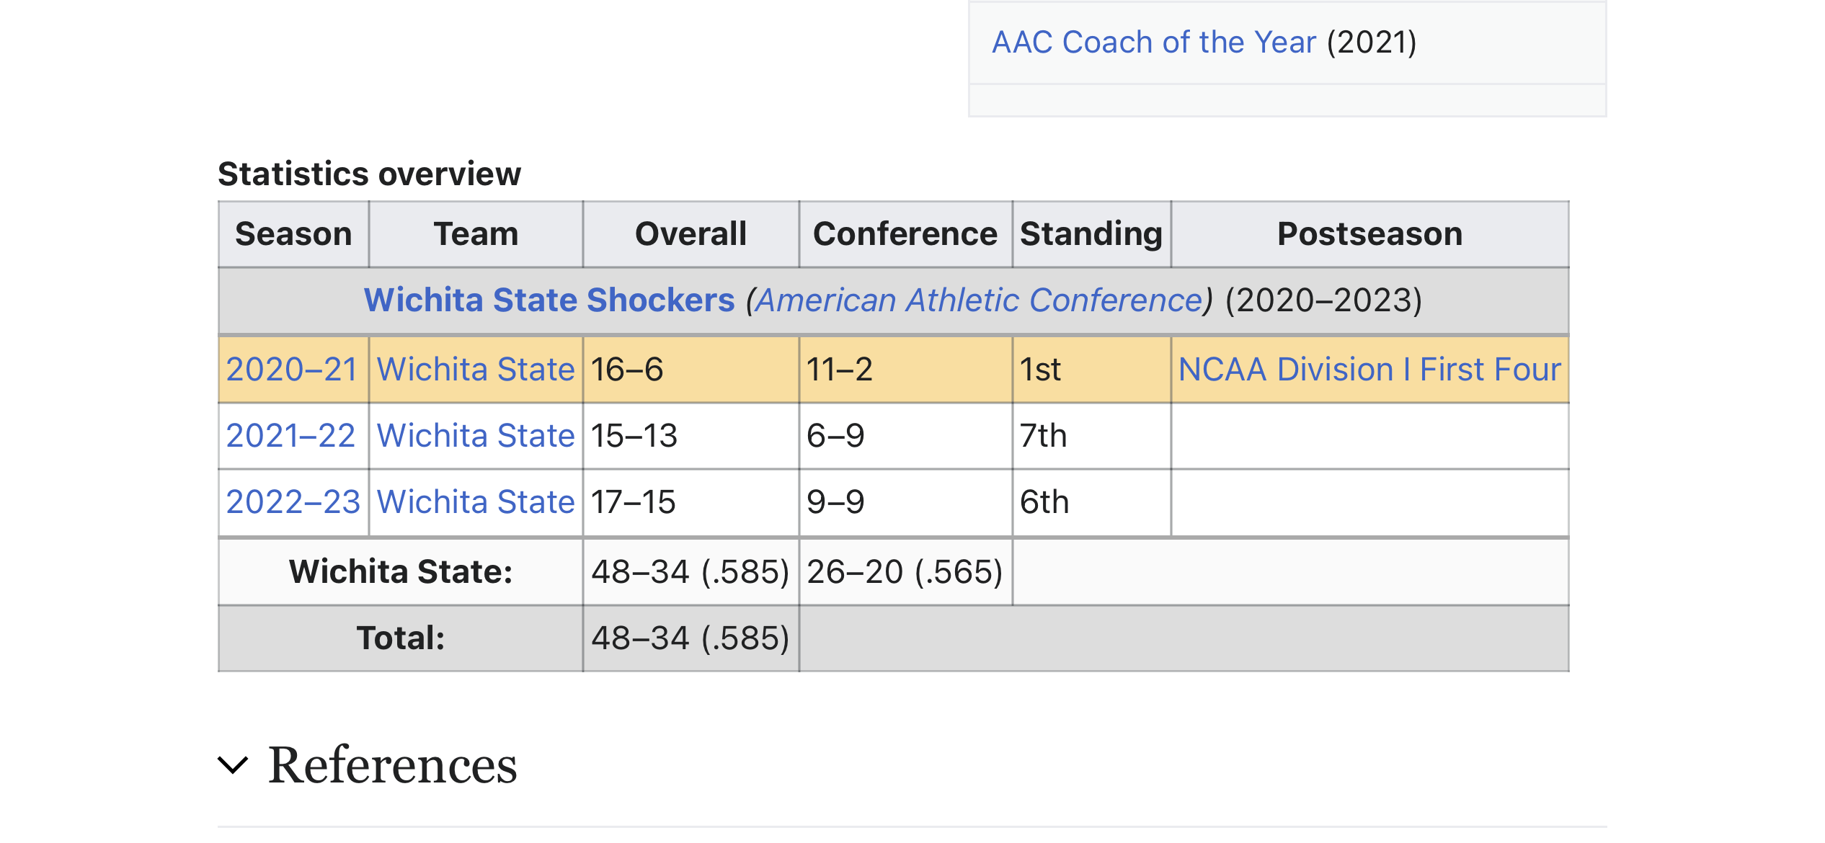1825x843 pixels.
Task: Click Wichita State in the 2020–21 row
Action: click(476, 370)
